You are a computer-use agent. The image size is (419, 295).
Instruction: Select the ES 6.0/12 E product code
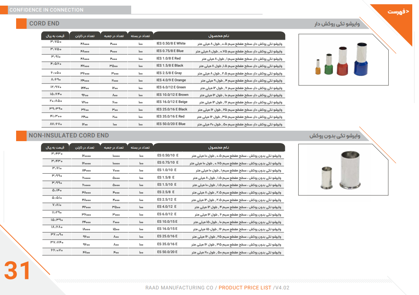167,214
